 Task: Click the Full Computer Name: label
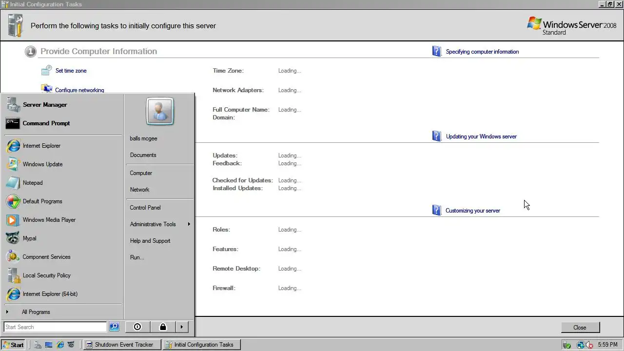pyautogui.click(x=241, y=110)
